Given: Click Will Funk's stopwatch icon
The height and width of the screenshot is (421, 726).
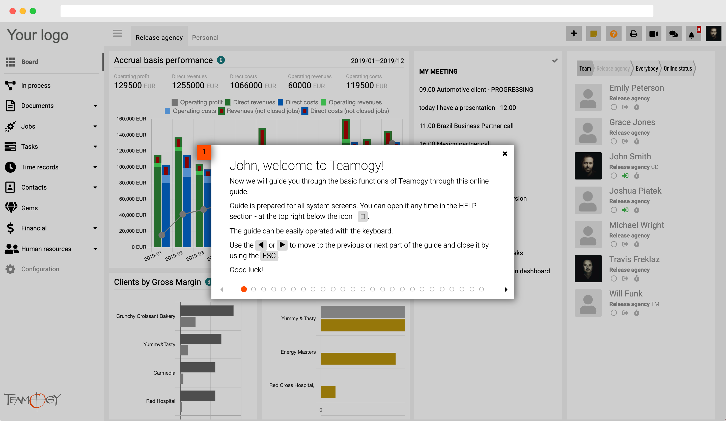Looking at the screenshot, I should tap(636, 313).
